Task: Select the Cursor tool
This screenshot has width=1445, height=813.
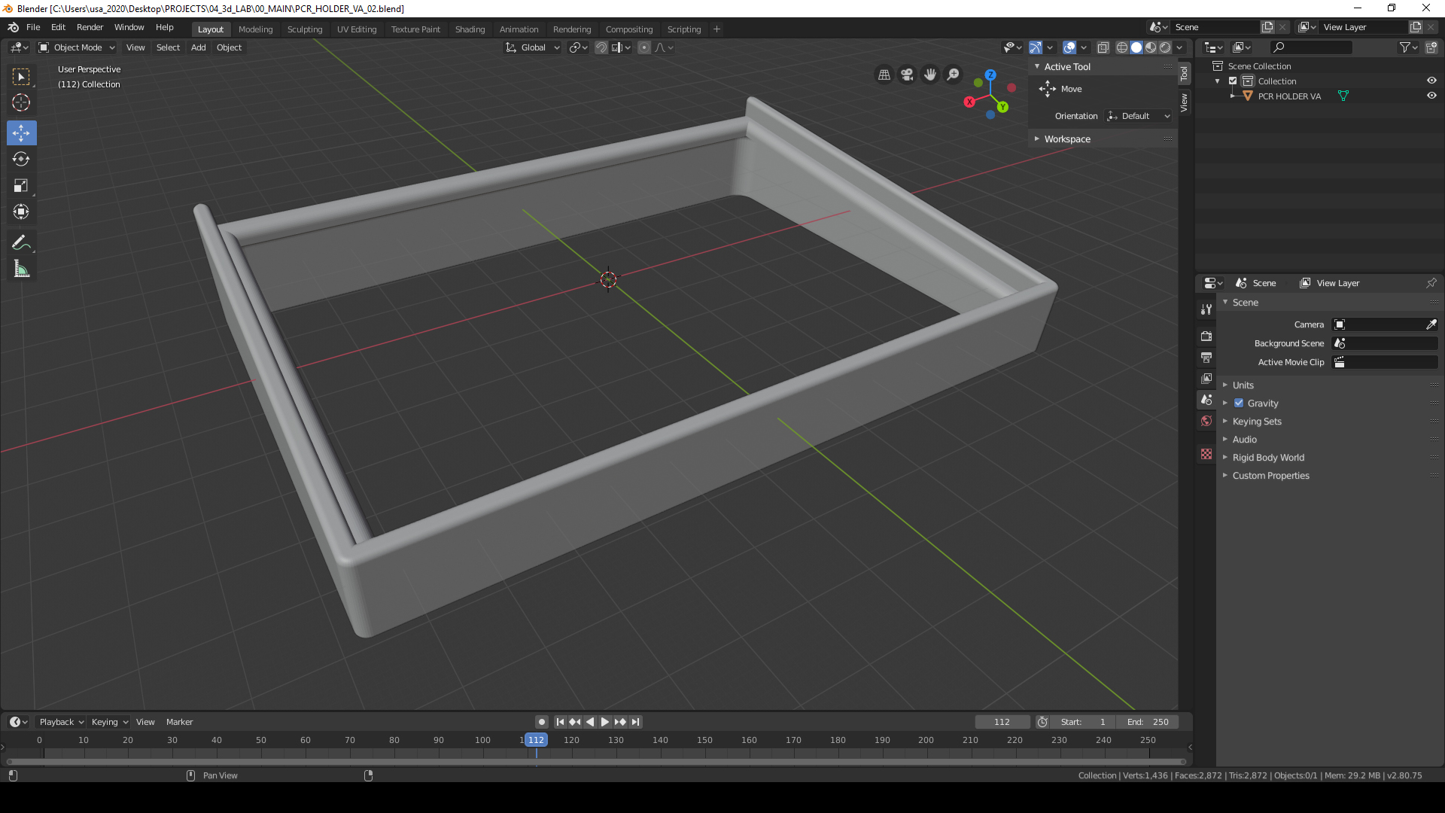Action: pyautogui.click(x=21, y=103)
